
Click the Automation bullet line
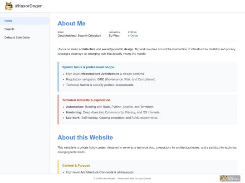(110, 107)
